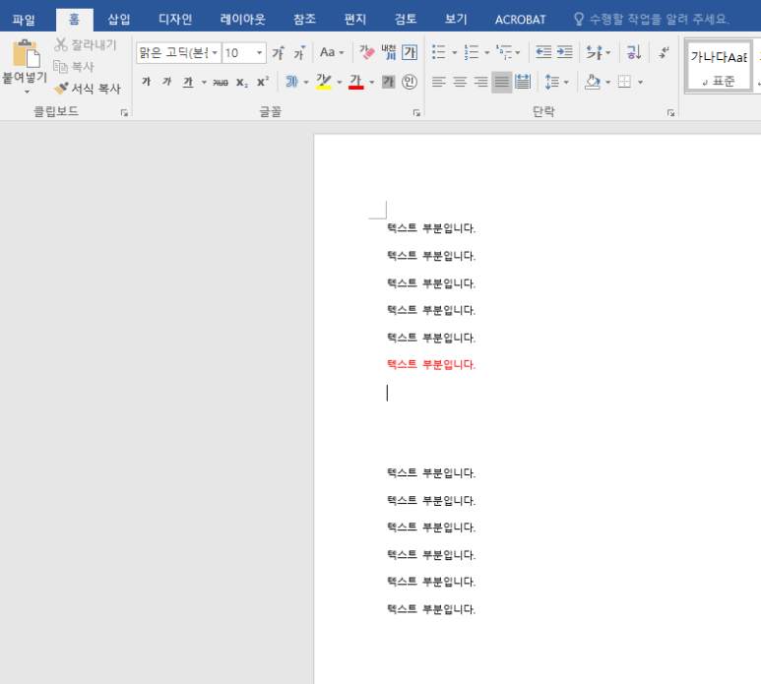
Task: Click line spacing icon
Action: click(552, 82)
